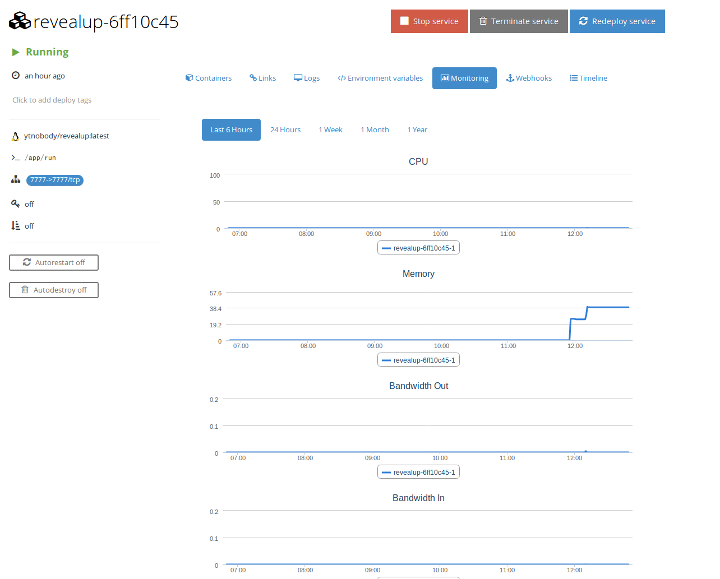The height and width of the screenshot is (579, 720).
Task: Switch to the Logs tab
Action: click(307, 78)
